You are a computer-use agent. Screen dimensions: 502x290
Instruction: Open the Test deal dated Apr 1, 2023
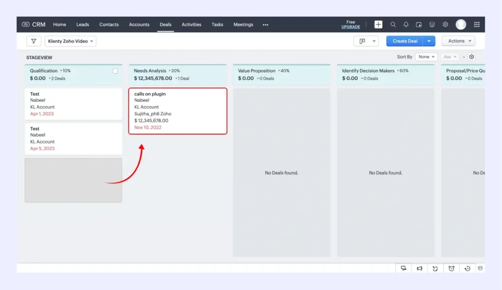[x=74, y=104]
